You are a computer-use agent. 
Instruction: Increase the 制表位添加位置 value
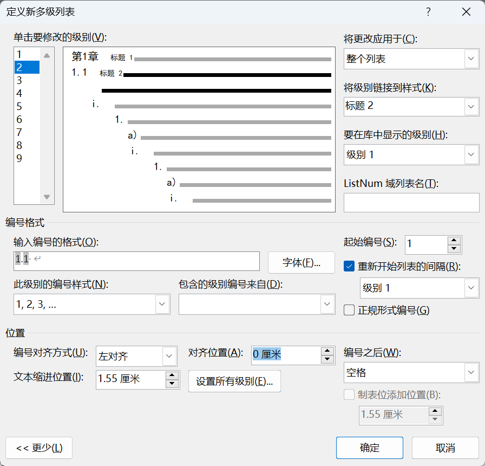pos(435,411)
